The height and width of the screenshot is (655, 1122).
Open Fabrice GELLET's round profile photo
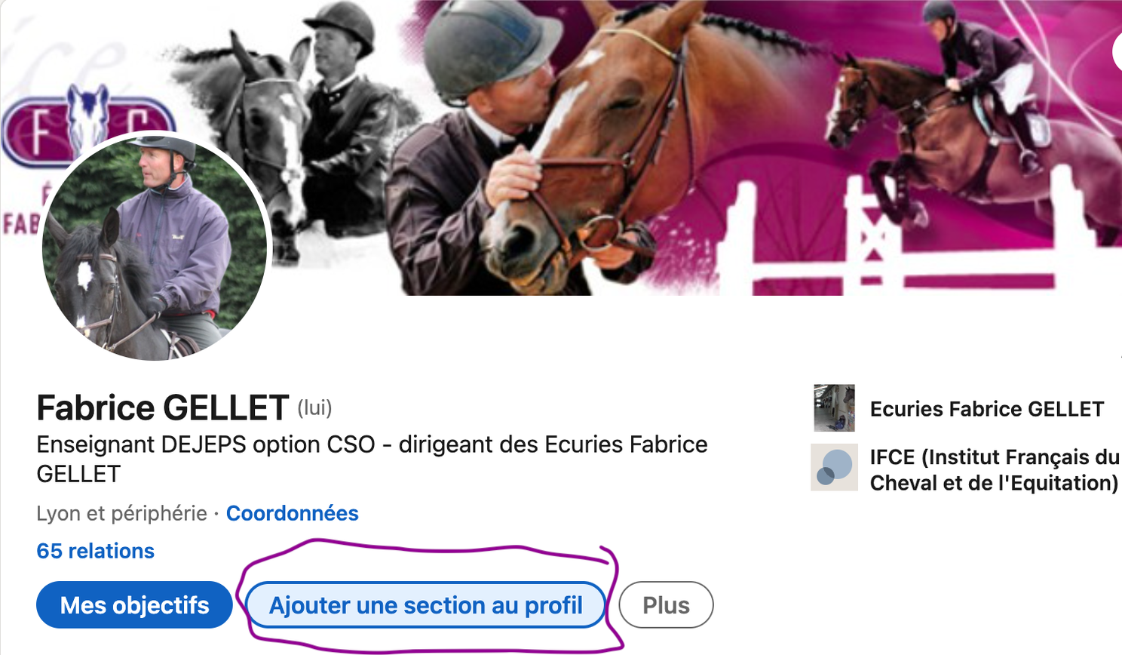156,246
